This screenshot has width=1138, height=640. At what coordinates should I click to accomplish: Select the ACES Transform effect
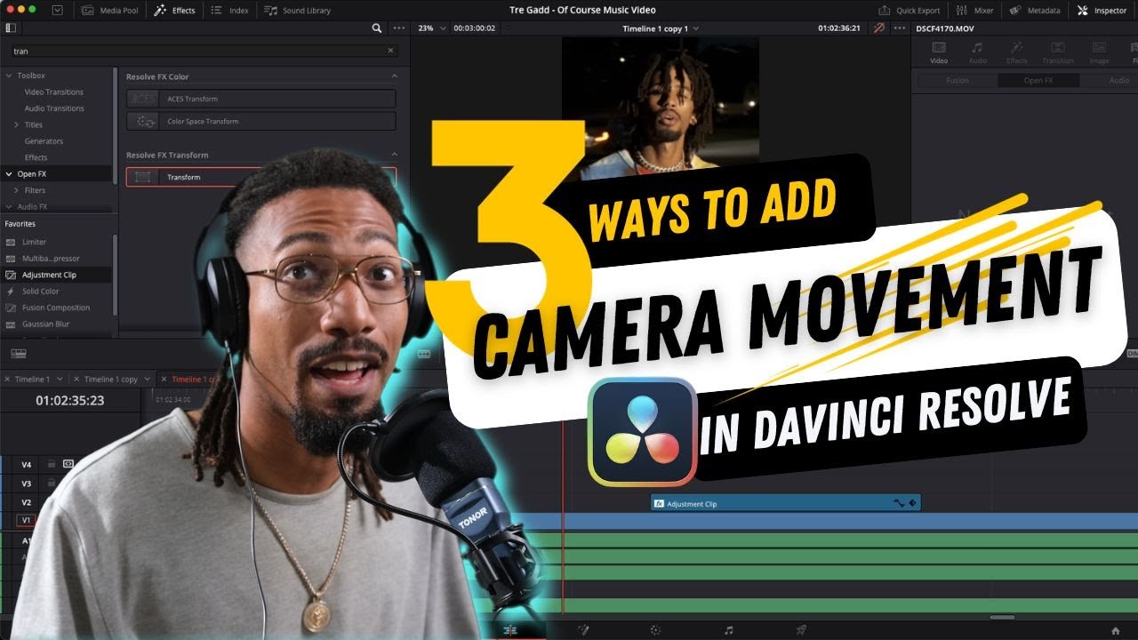(261, 99)
